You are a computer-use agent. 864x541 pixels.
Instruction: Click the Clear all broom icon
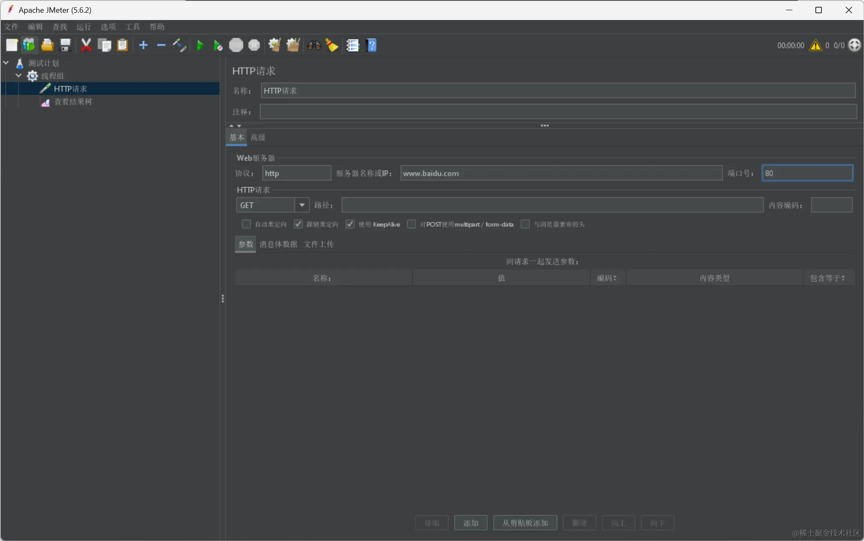293,45
